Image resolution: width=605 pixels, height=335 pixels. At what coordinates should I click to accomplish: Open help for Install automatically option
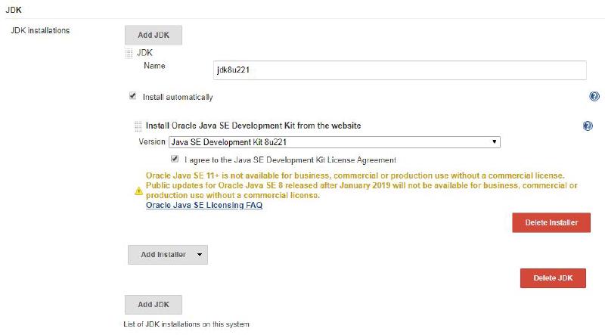[594, 97]
